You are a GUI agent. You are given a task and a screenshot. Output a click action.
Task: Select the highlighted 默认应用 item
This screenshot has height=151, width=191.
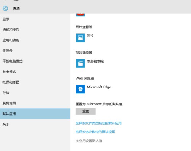tap(35, 114)
